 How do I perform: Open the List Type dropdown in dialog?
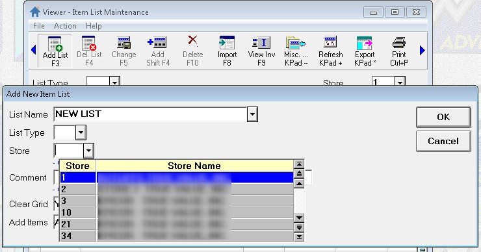pyautogui.click(x=81, y=132)
